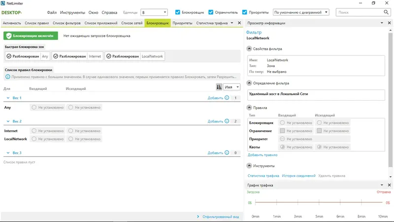Collapse the Вес 1 group

[x=8, y=98]
